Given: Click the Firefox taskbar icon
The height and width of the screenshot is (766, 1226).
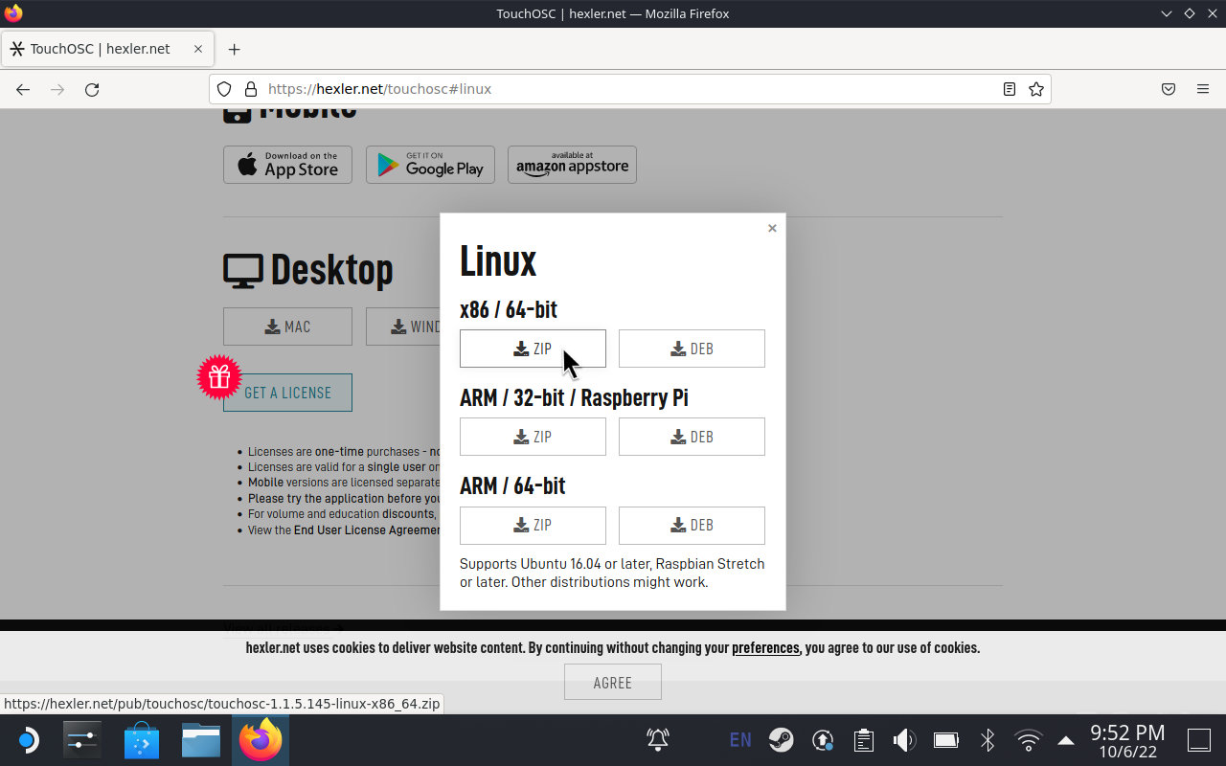Looking at the screenshot, I should coord(261,740).
